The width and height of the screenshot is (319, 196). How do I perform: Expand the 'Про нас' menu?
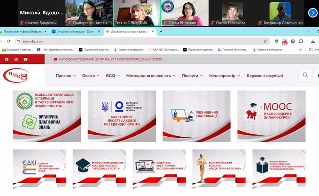pyautogui.click(x=66, y=75)
